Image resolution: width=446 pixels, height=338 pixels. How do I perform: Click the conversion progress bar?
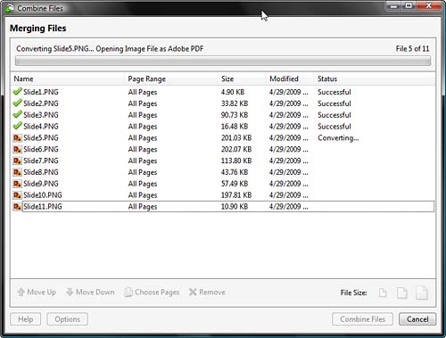tap(223, 62)
